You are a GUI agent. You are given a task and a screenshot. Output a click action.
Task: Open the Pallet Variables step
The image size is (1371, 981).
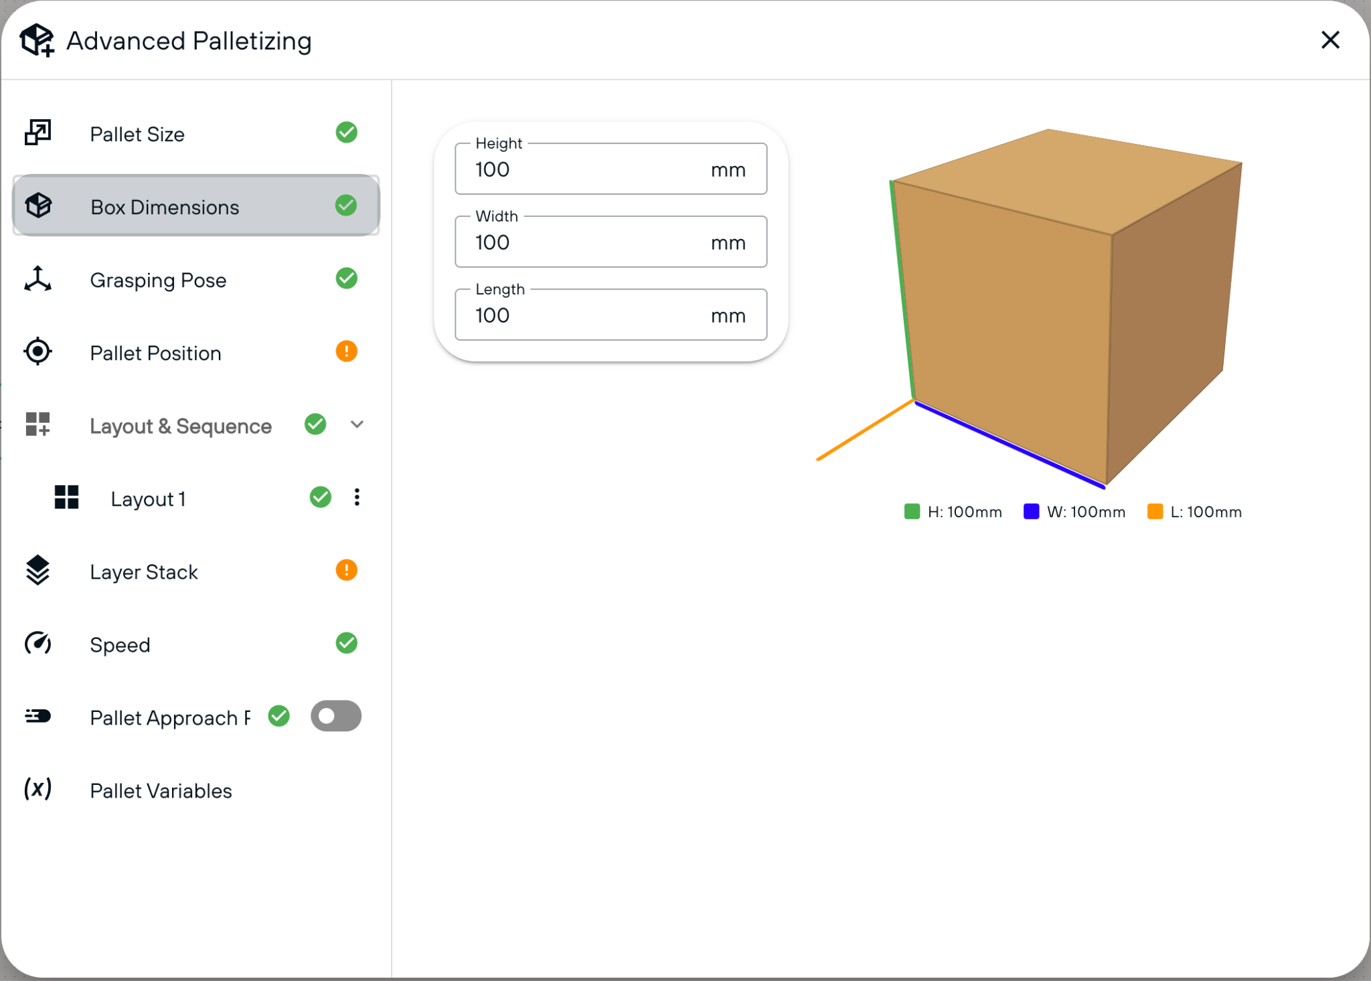coord(195,789)
